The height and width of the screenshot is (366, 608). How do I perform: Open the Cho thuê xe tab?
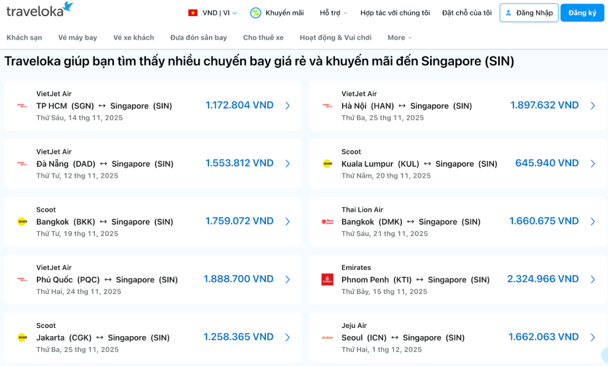pyautogui.click(x=263, y=37)
